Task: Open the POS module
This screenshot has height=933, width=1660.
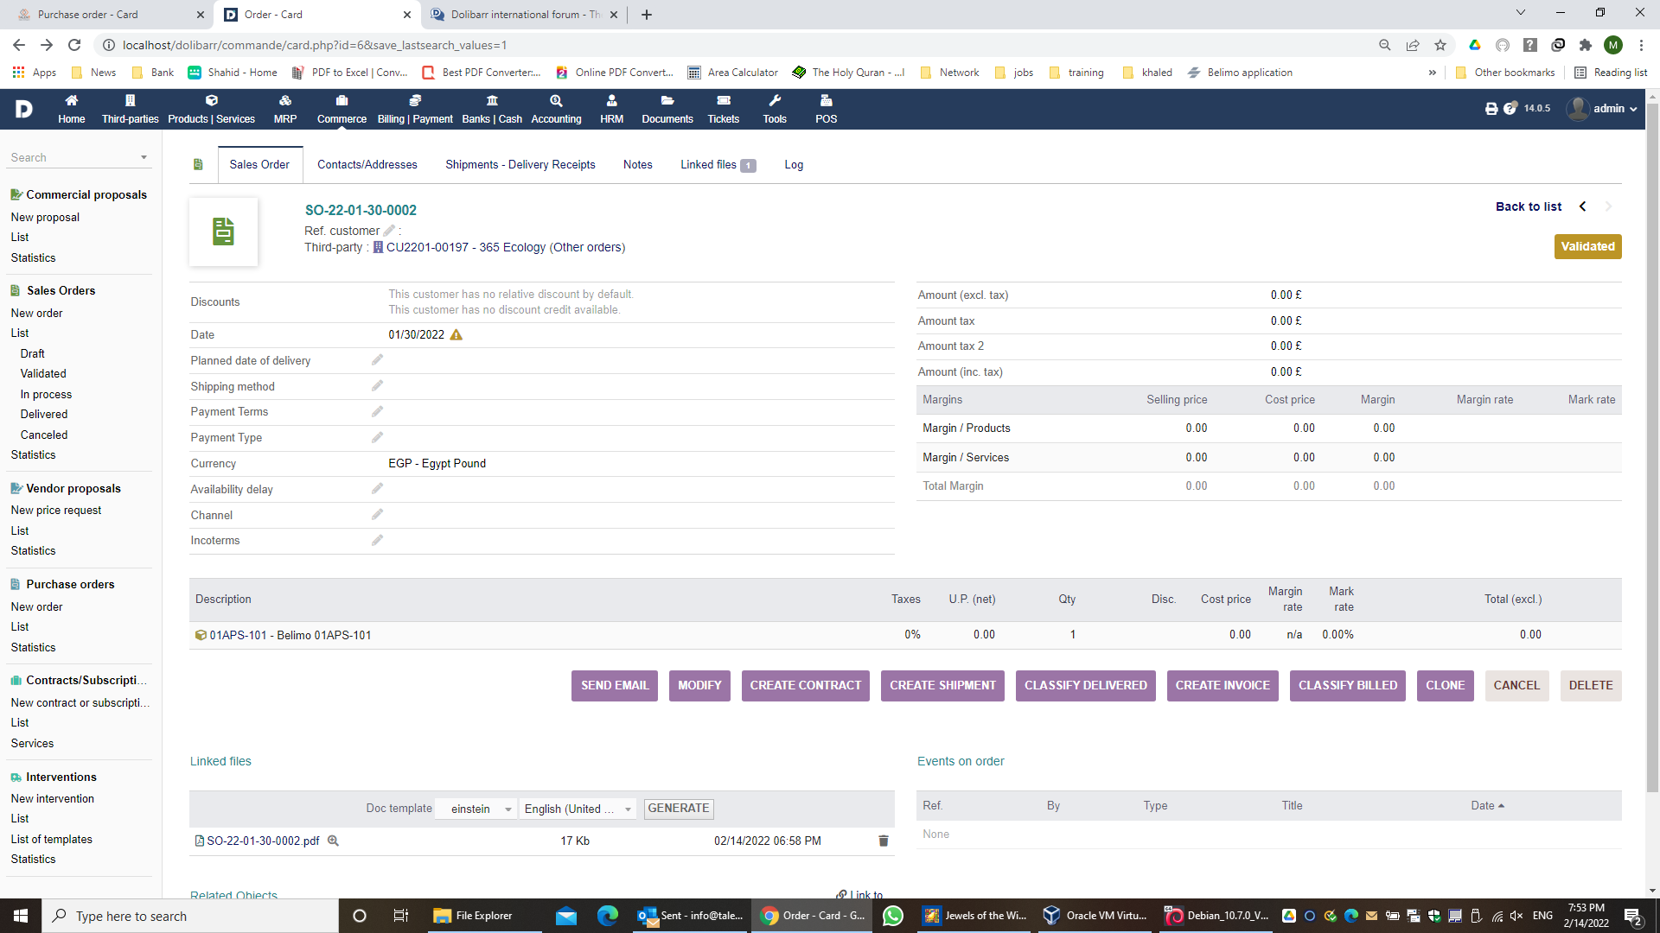Action: 826,110
